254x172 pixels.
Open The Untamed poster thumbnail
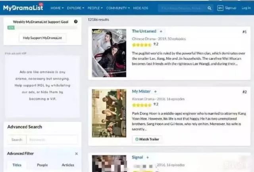tap(109, 53)
